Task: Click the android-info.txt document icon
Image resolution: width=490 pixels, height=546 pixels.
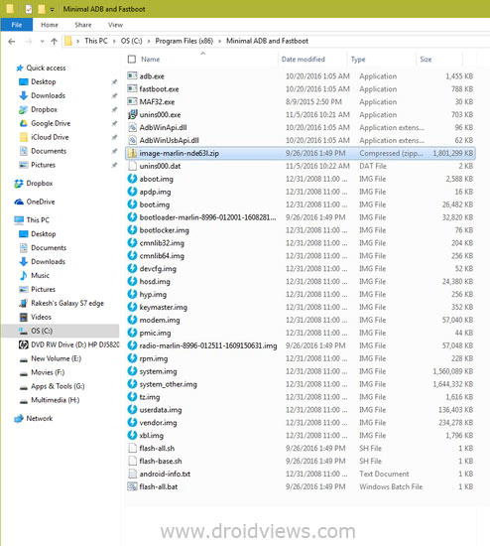Action: [132, 474]
